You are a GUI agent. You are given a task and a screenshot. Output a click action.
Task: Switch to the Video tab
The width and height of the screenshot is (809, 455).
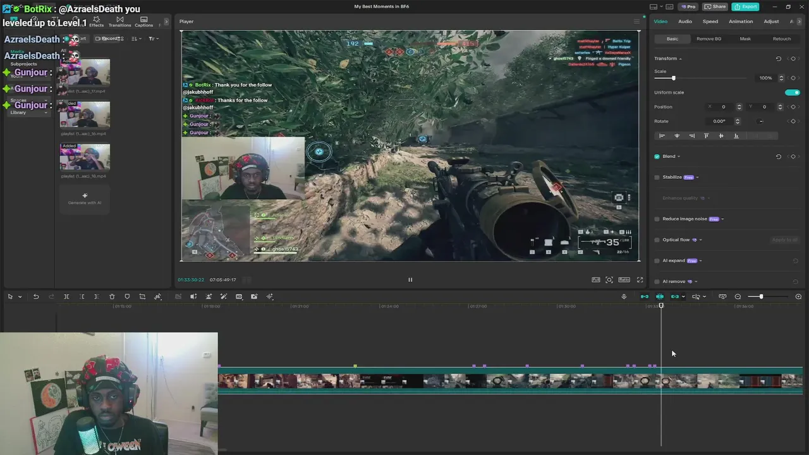660,21
